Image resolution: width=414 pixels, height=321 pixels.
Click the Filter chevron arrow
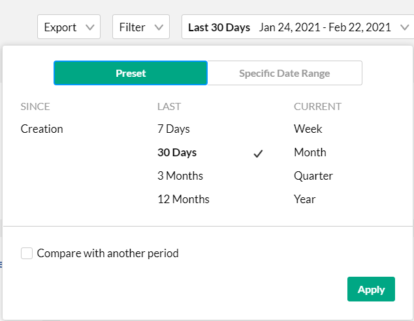pyautogui.click(x=159, y=27)
